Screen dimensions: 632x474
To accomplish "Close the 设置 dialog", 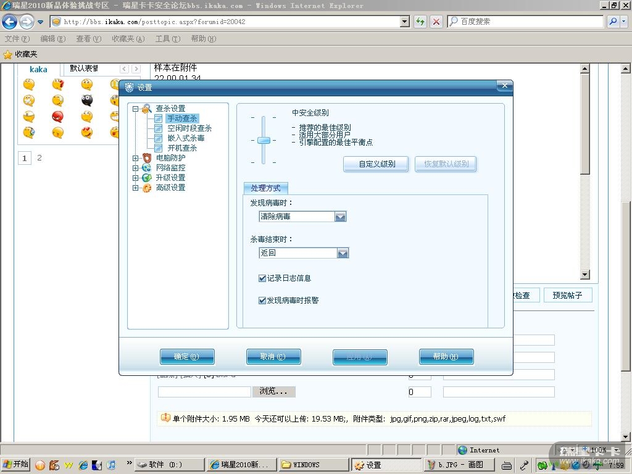I will (504, 86).
